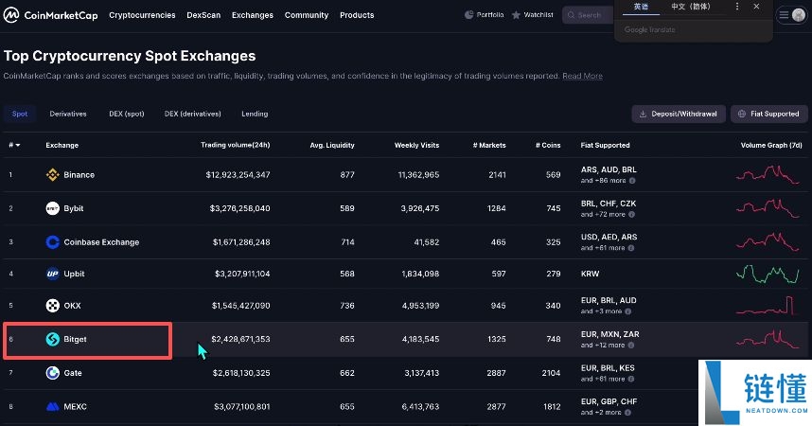
Task: Click Gate coins count 2104
Action: (x=551, y=373)
